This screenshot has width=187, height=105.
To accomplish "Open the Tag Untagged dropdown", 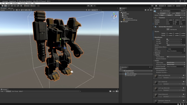I will pos(165,13).
